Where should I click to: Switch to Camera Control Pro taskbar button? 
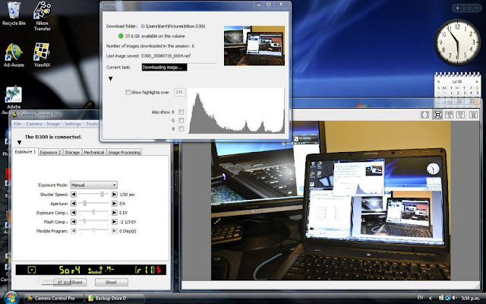coord(54,298)
